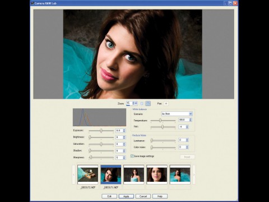The image size is (269, 202).
Task: Select thumbnail of woman lying on floor
Action: point(87,175)
